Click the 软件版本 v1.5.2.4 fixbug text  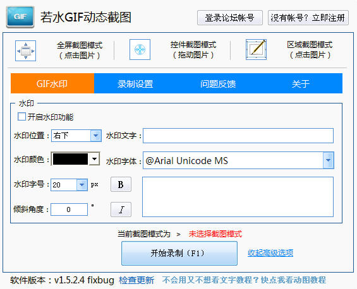[x=62, y=280]
